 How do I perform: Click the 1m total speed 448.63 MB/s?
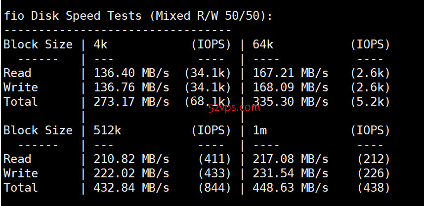(291, 188)
